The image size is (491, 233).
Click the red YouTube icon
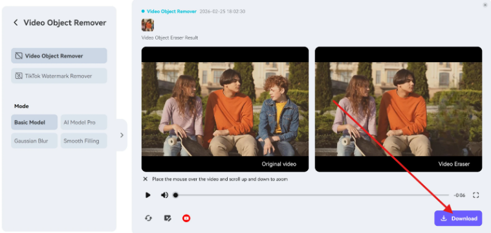pos(186,218)
